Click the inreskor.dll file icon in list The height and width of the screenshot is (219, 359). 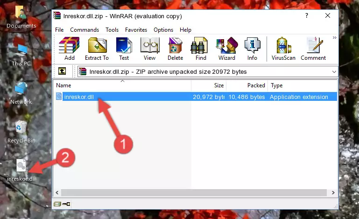59,97
